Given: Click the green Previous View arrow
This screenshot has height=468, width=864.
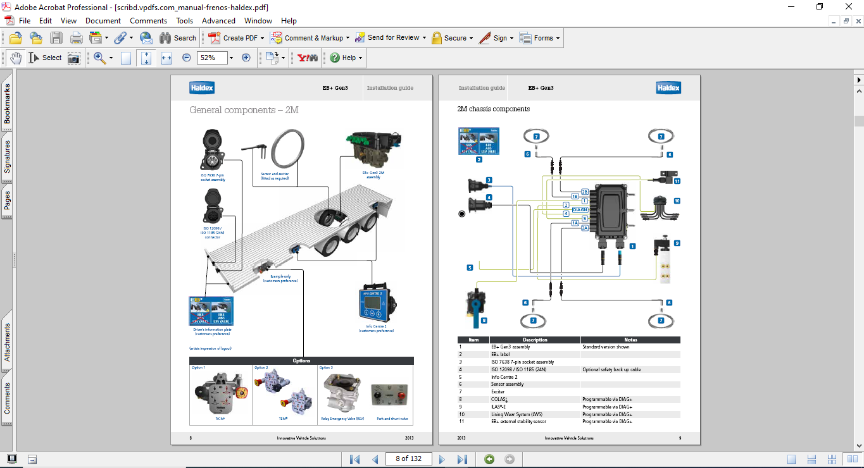Looking at the screenshot, I should (x=489, y=459).
